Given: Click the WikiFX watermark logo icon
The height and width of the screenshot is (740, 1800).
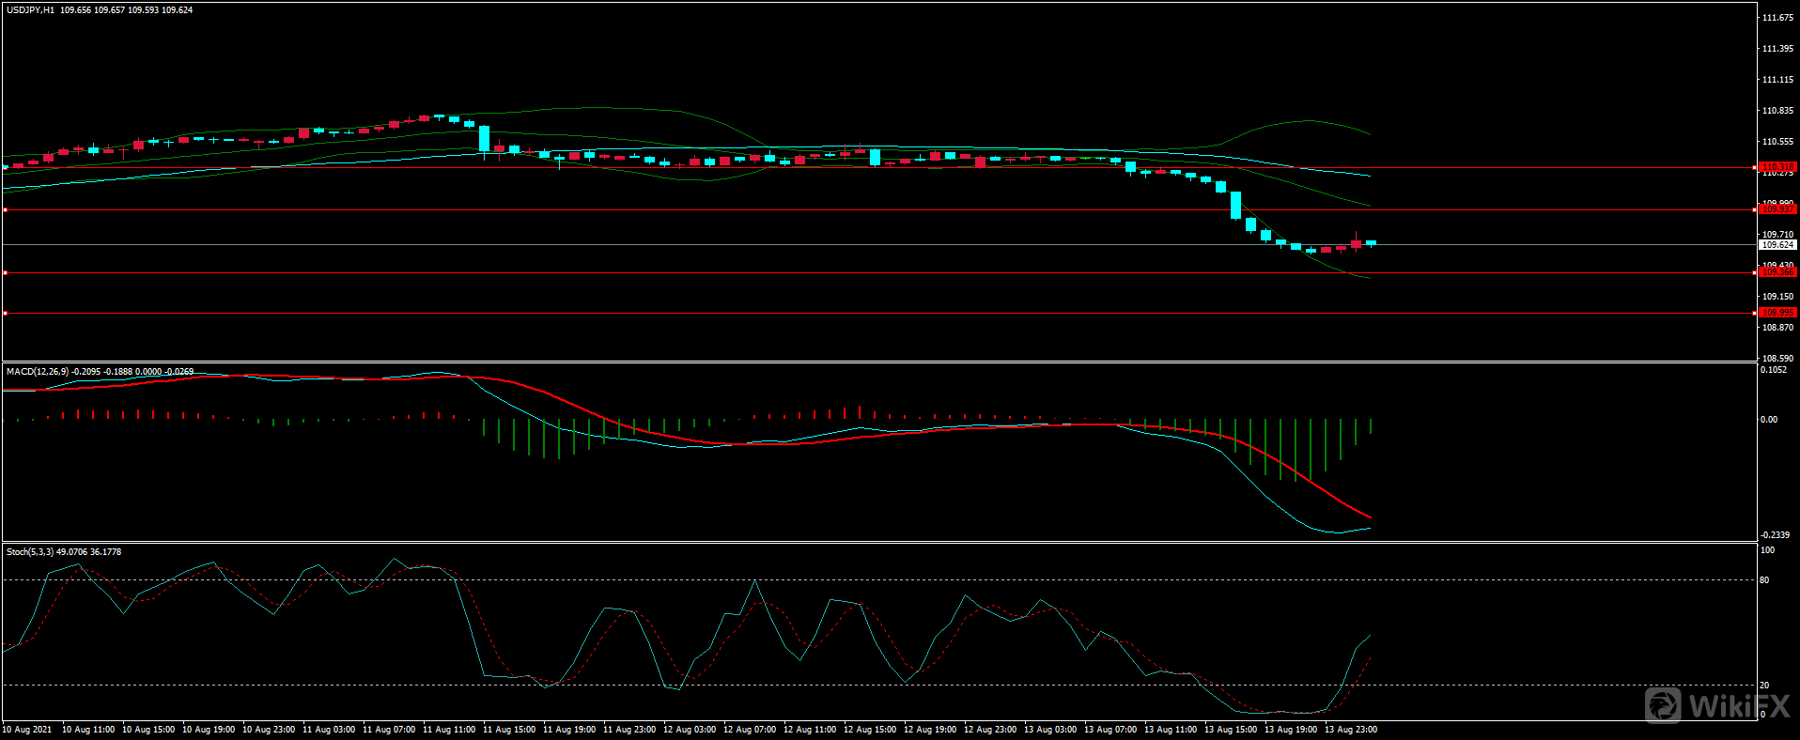Looking at the screenshot, I should click(x=1663, y=705).
